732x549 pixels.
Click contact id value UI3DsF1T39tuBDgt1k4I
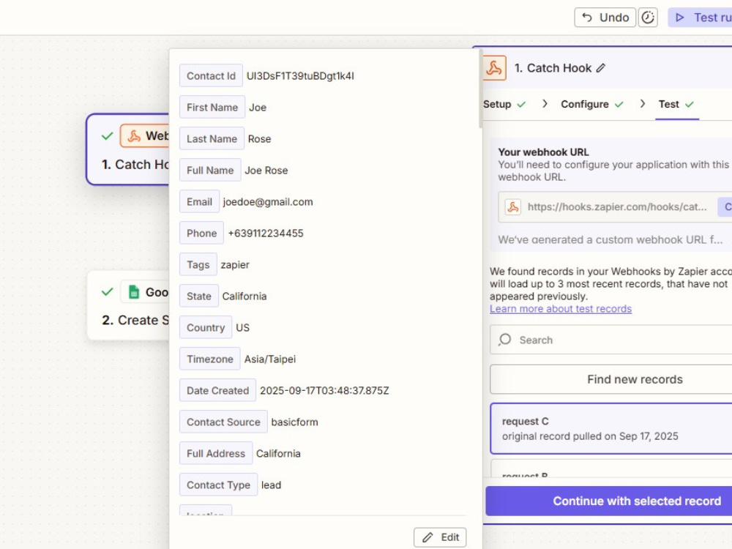tap(300, 75)
